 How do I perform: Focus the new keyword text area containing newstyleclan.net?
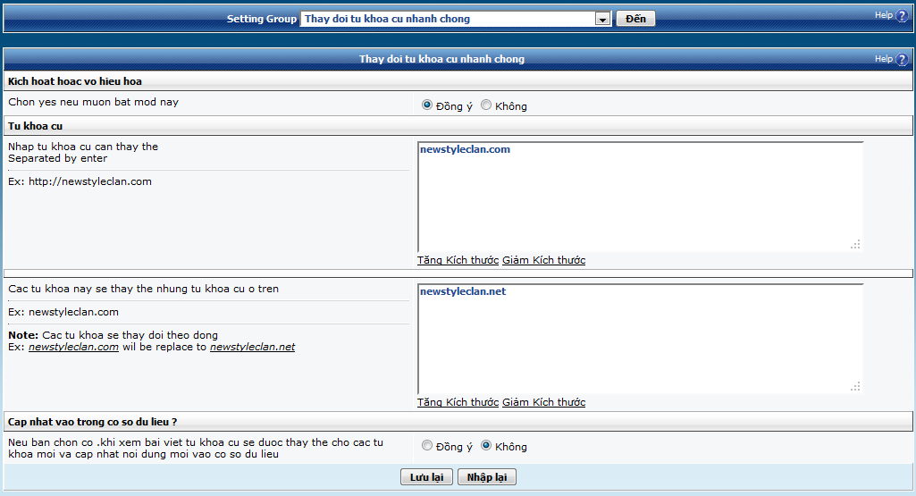pyautogui.click(x=639, y=340)
